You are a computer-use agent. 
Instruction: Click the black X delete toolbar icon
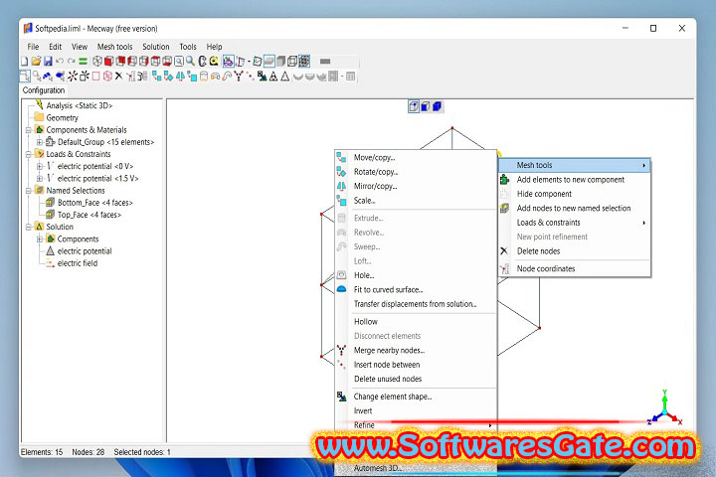pos(118,77)
